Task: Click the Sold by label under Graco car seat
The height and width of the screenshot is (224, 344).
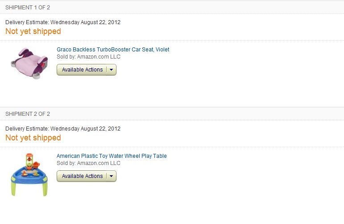Action: coord(66,57)
